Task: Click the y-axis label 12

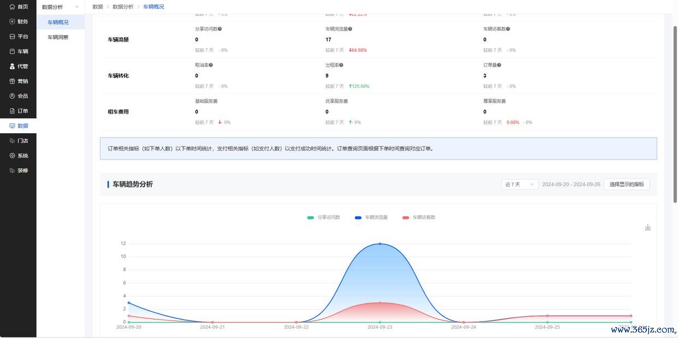Action: 123,244
